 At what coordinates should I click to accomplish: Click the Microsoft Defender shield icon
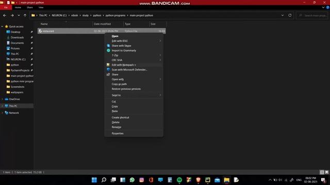pyautogui.click(x=108, y=69)
